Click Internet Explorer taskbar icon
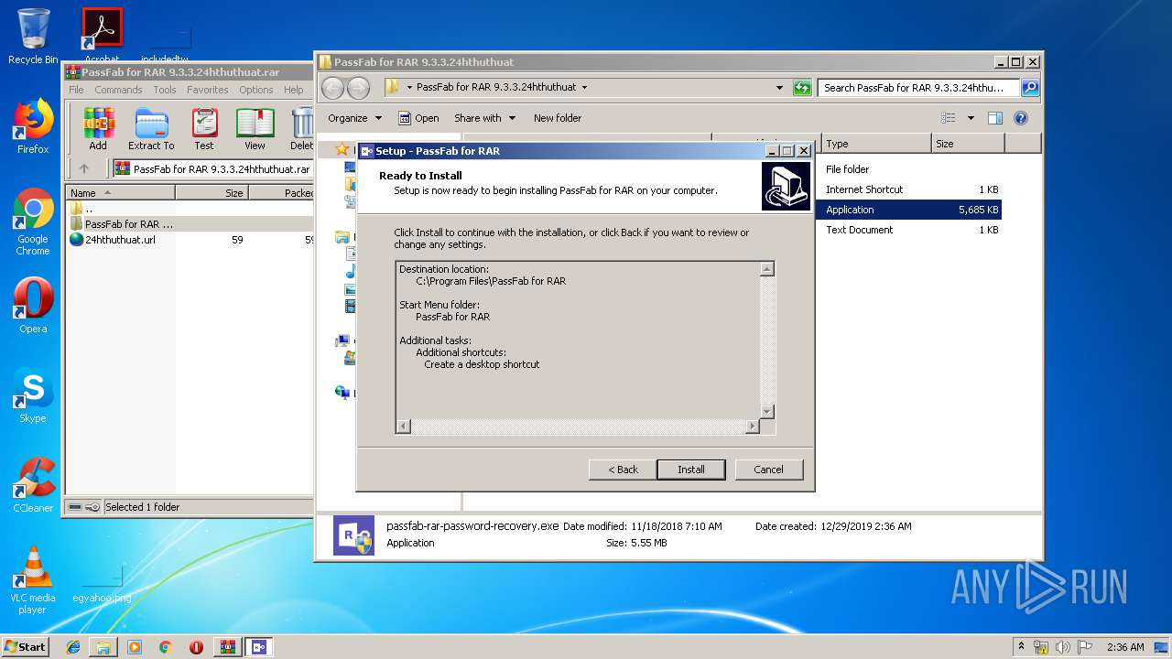 tap(73, 647)
